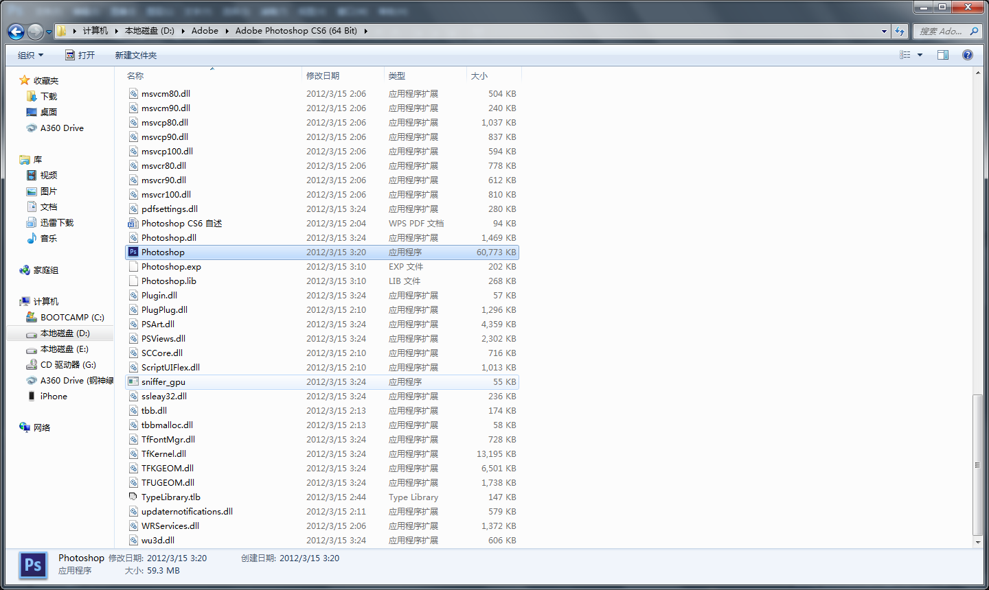Click the file list scroll up arrow
The image size is (989, 590).
coord(978,73)
